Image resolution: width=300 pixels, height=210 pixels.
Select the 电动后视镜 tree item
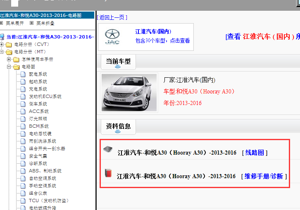point(40,134)
